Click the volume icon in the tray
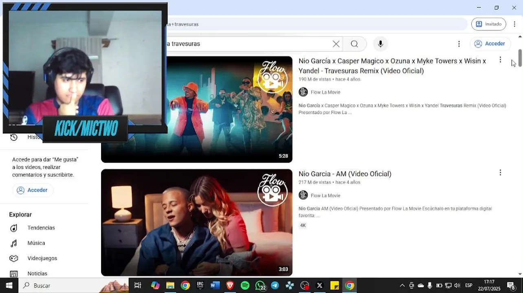This screenshot has height=293, width=523. (457, 285)
